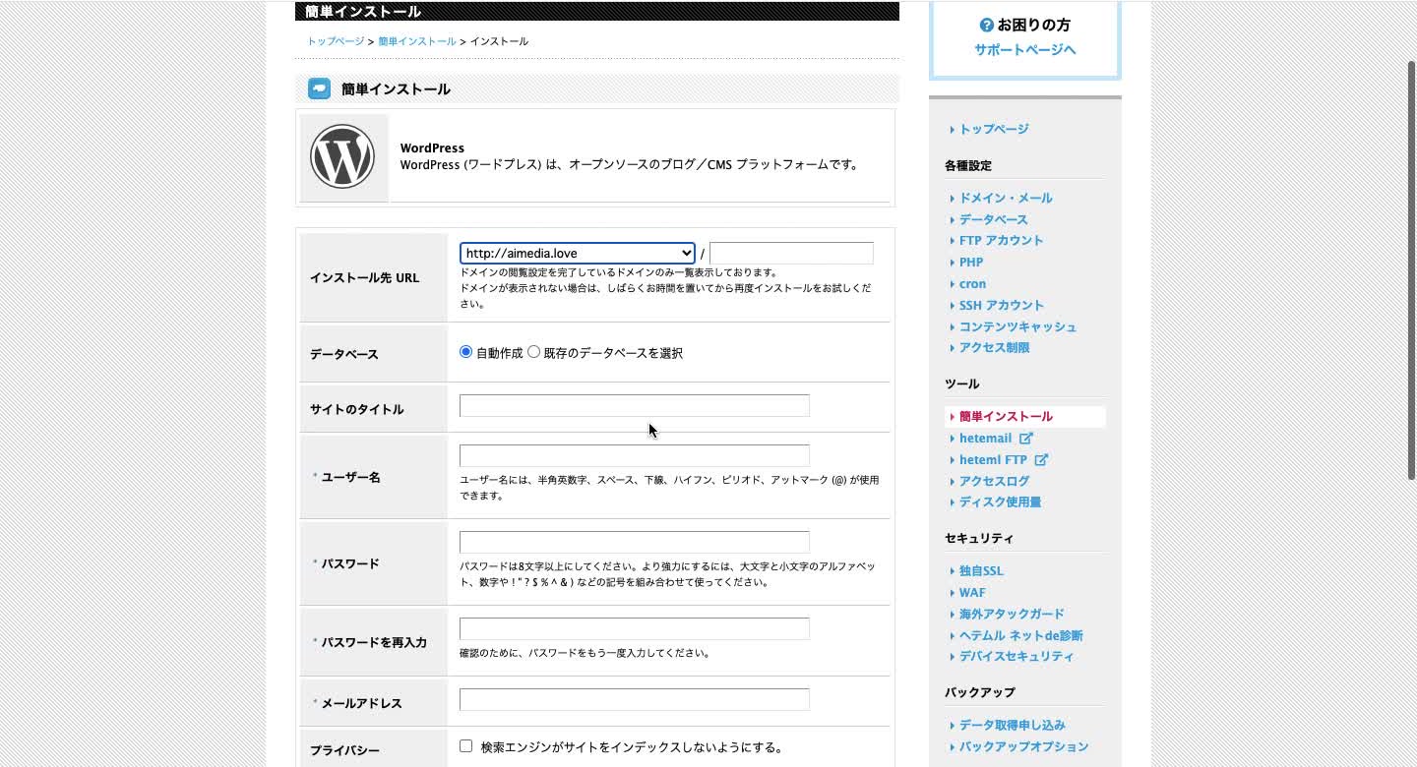Open SSH アカウント in the sidebar
This screenshot has height=767, width=1417.
tap(1002, 305)
